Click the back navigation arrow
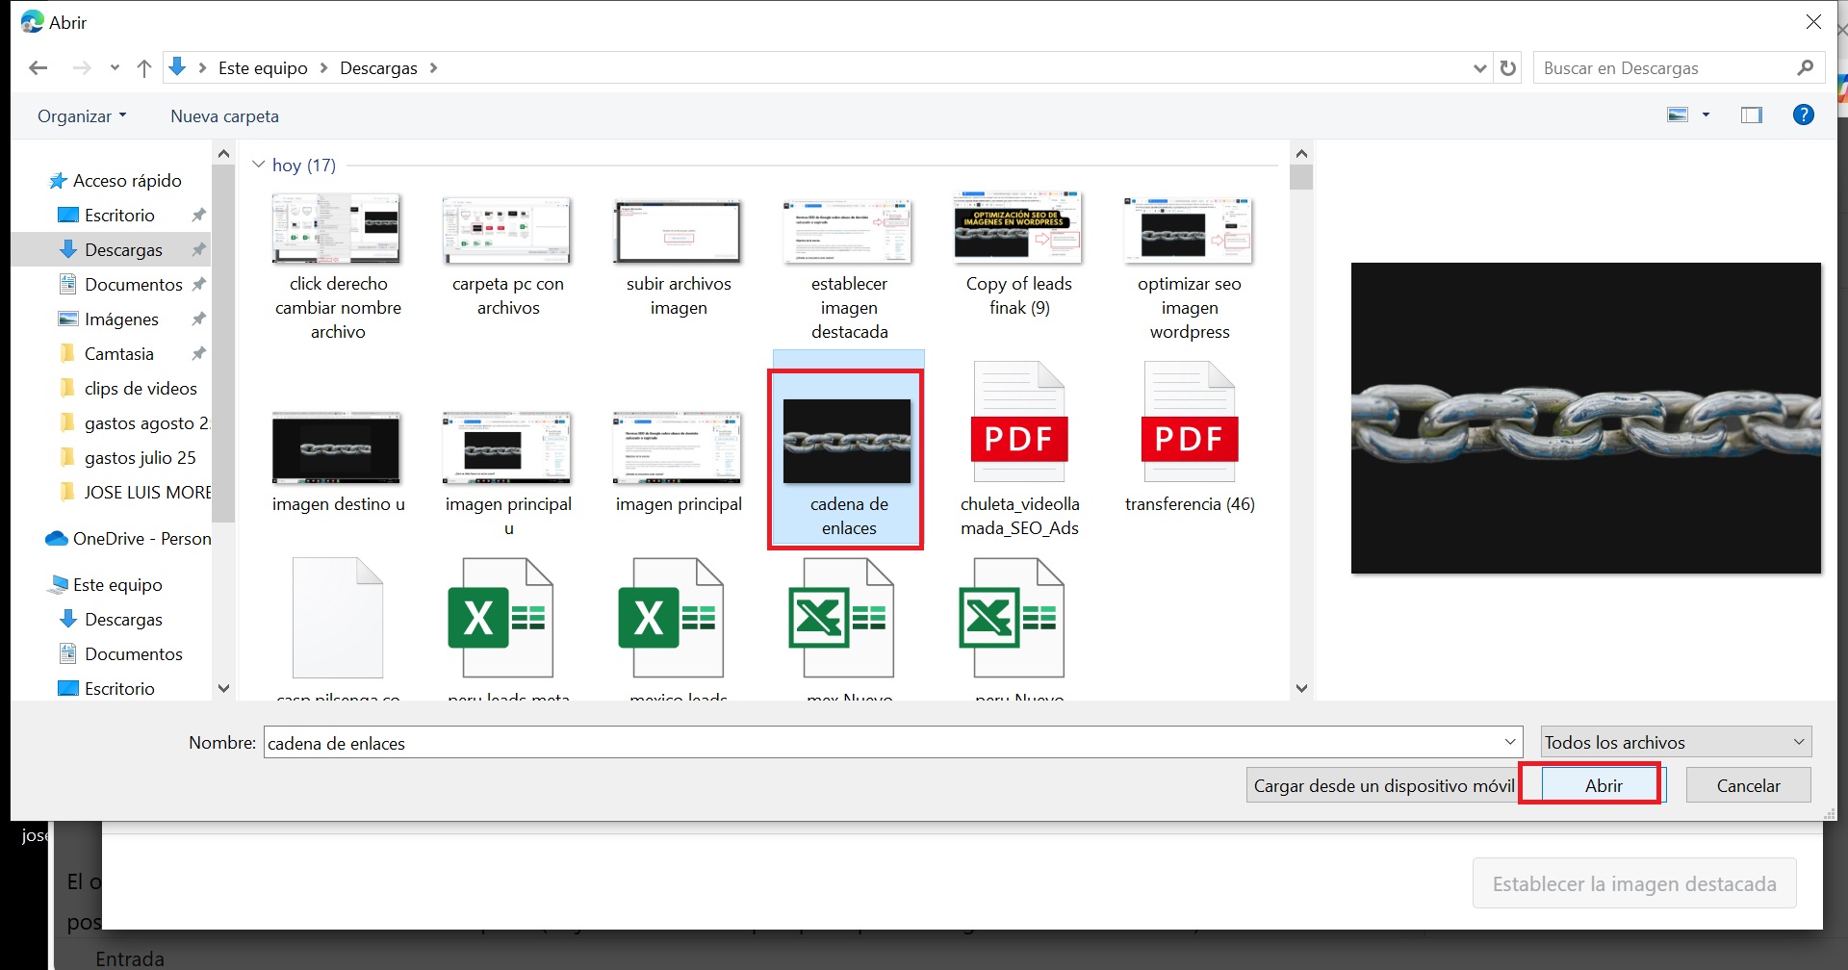The width and height of the screenshot is (1848, 970). click(x=38, y=68)
